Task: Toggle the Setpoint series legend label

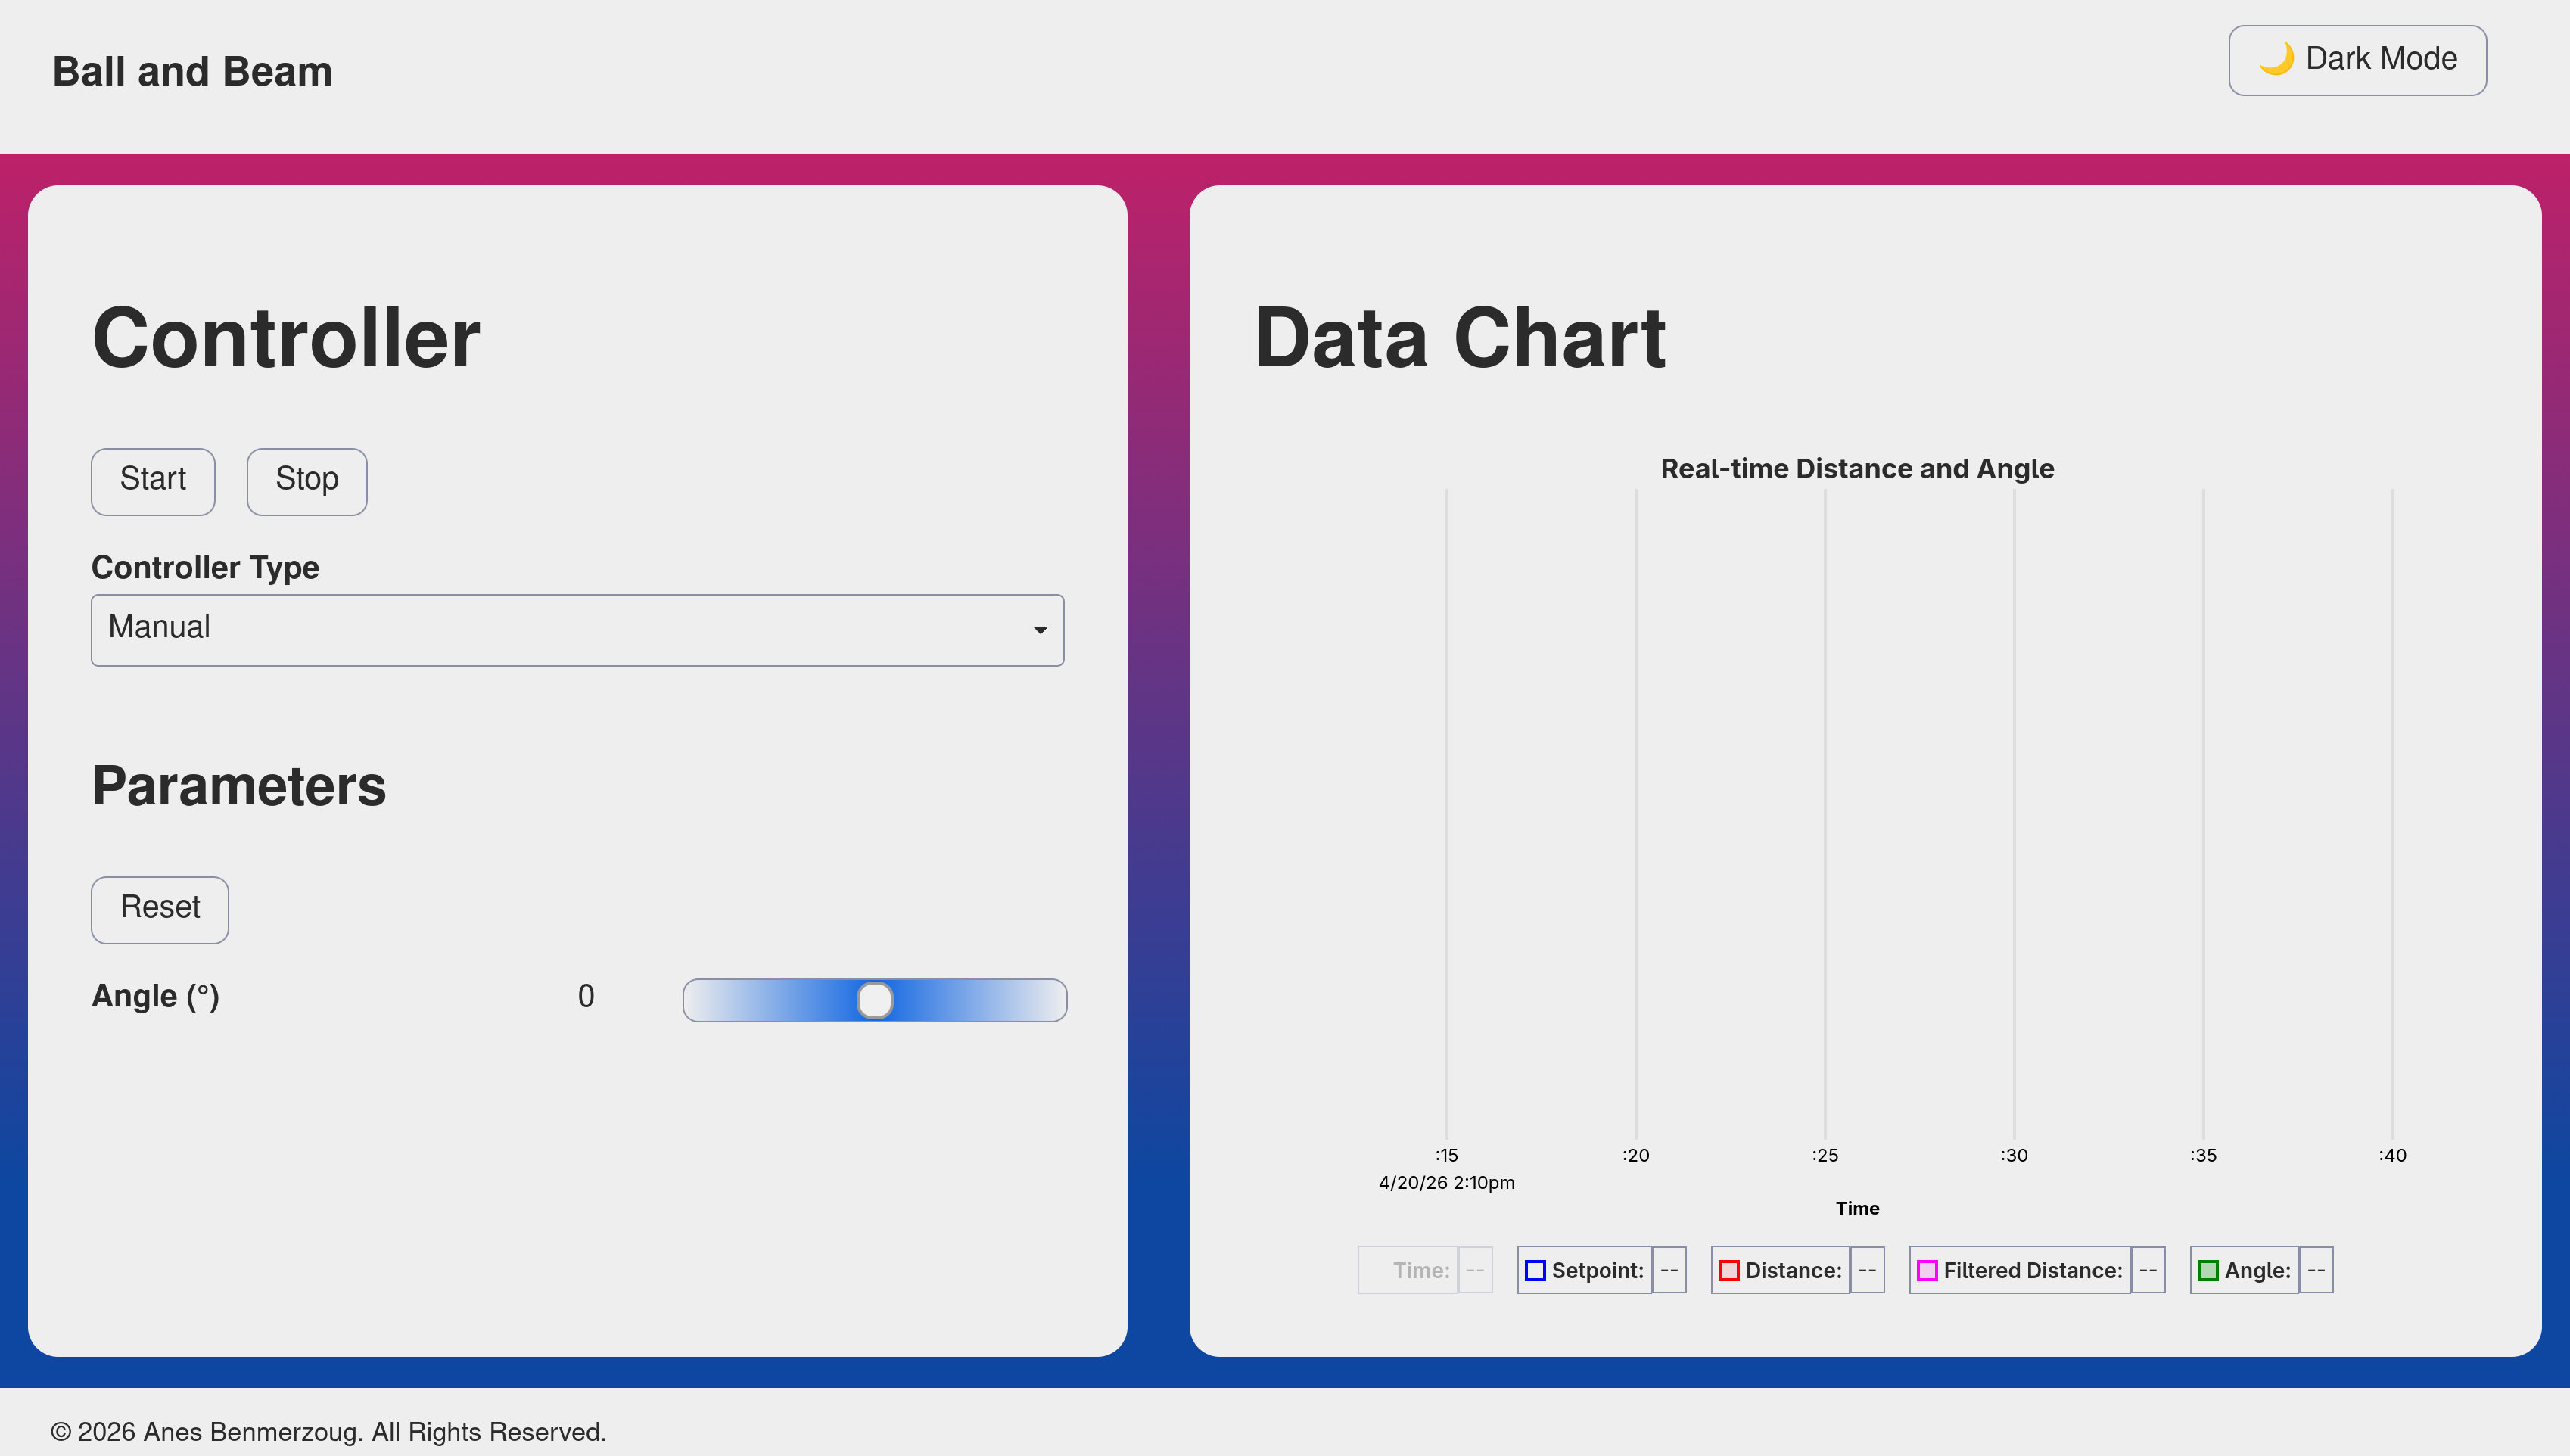Action: (x=1597, y=1271)
